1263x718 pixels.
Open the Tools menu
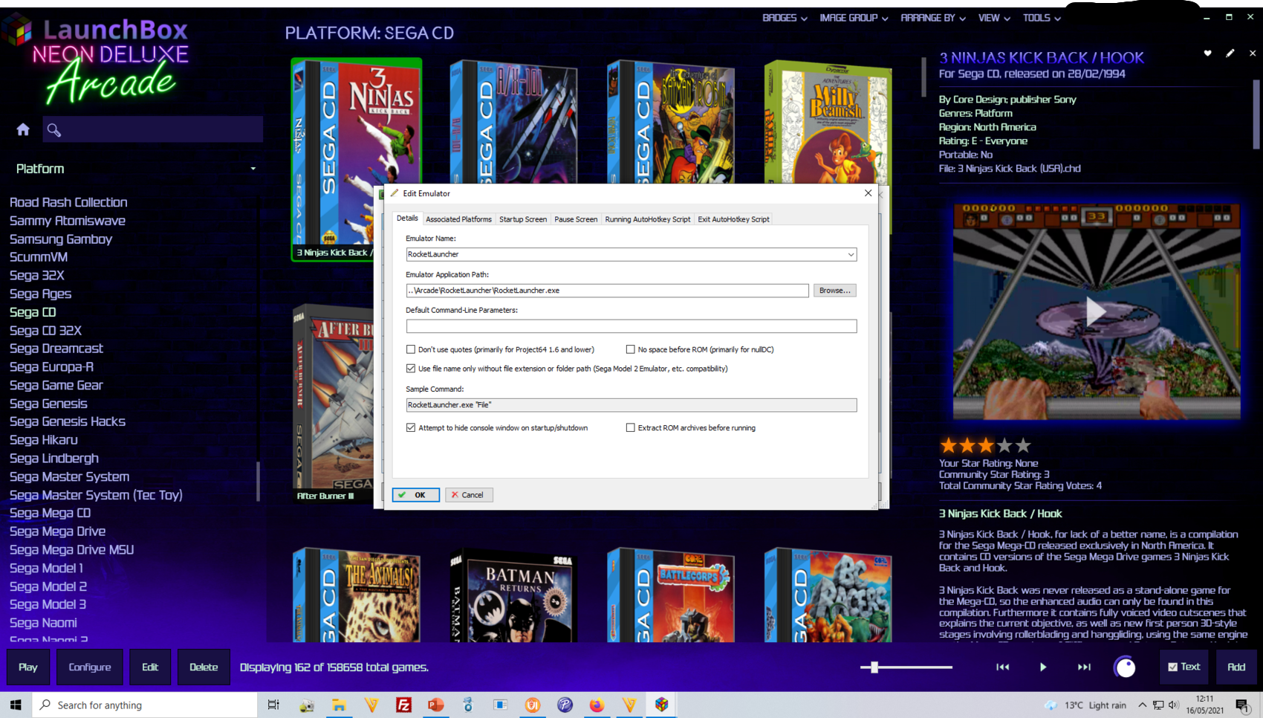click(1042, 18)
